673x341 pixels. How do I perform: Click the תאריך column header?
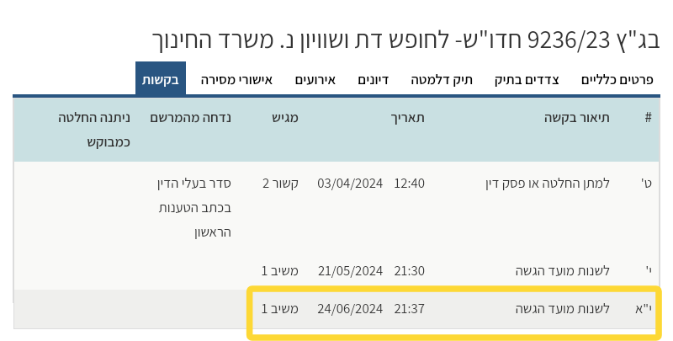409,118
